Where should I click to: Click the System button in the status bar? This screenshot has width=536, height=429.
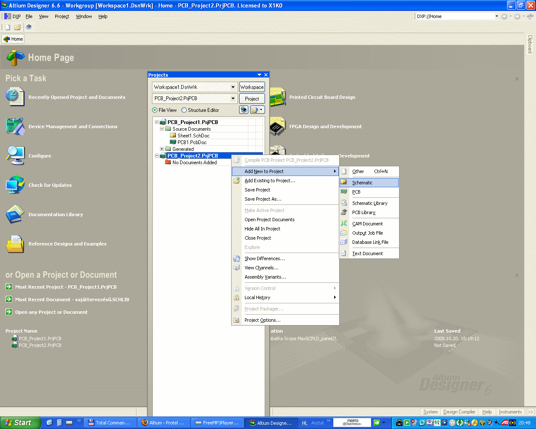point(430,412)
